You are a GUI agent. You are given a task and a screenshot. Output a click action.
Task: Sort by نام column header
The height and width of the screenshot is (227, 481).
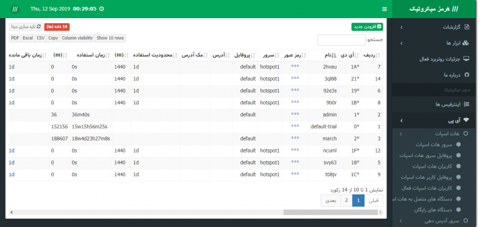pos(324,55)
